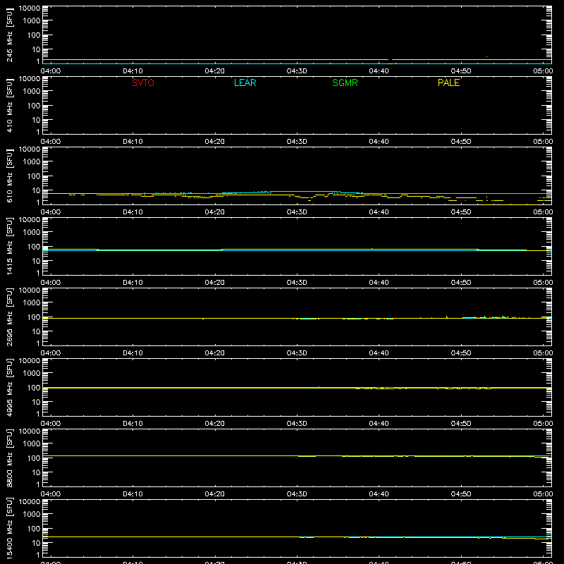Select the 2695 MHz [SFU] axis title
Screen dimensions: 564x564
click(x=9, y=317)
